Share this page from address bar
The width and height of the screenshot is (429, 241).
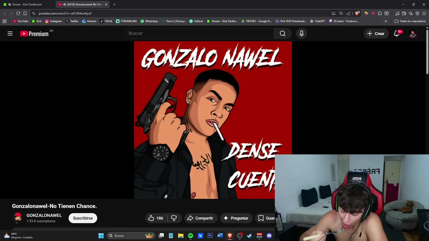(349, 13)
